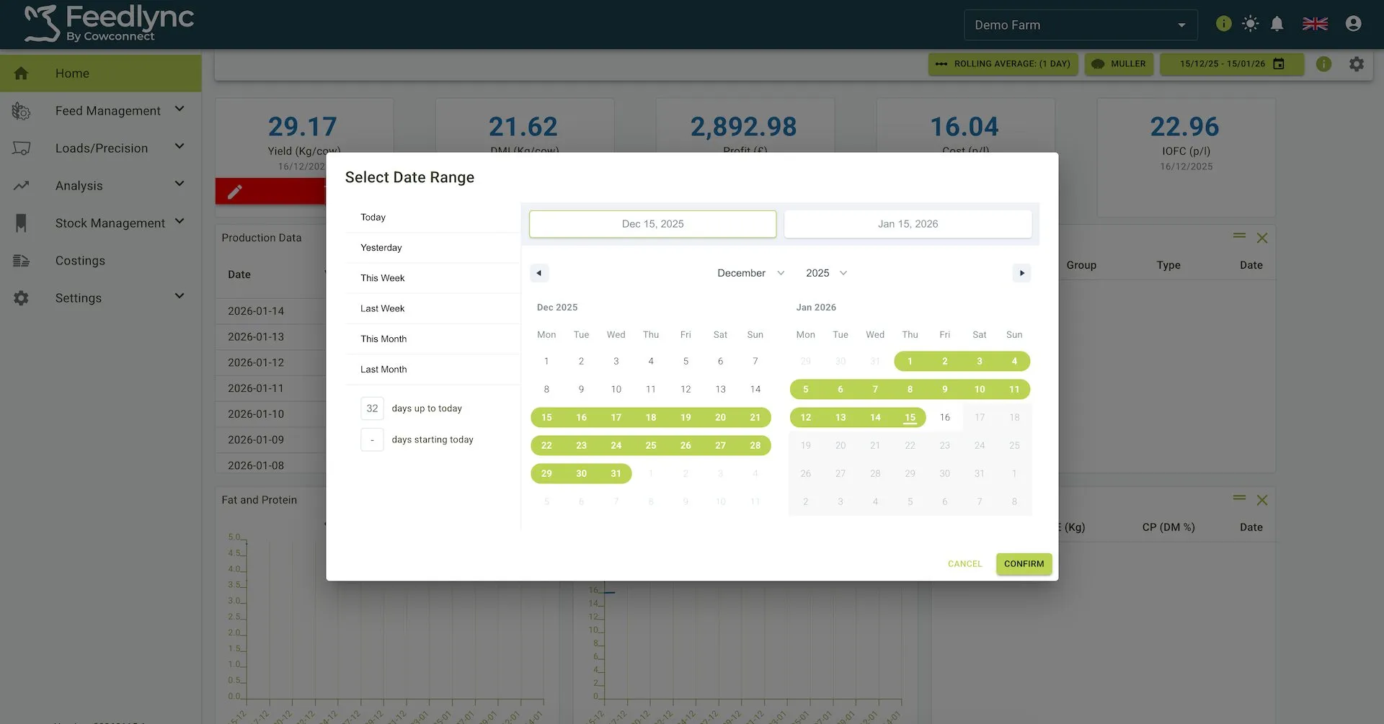The width and height of the screenshot is (1384, 724).
Task: Click the red pencil edit icon
Action: 235,192
